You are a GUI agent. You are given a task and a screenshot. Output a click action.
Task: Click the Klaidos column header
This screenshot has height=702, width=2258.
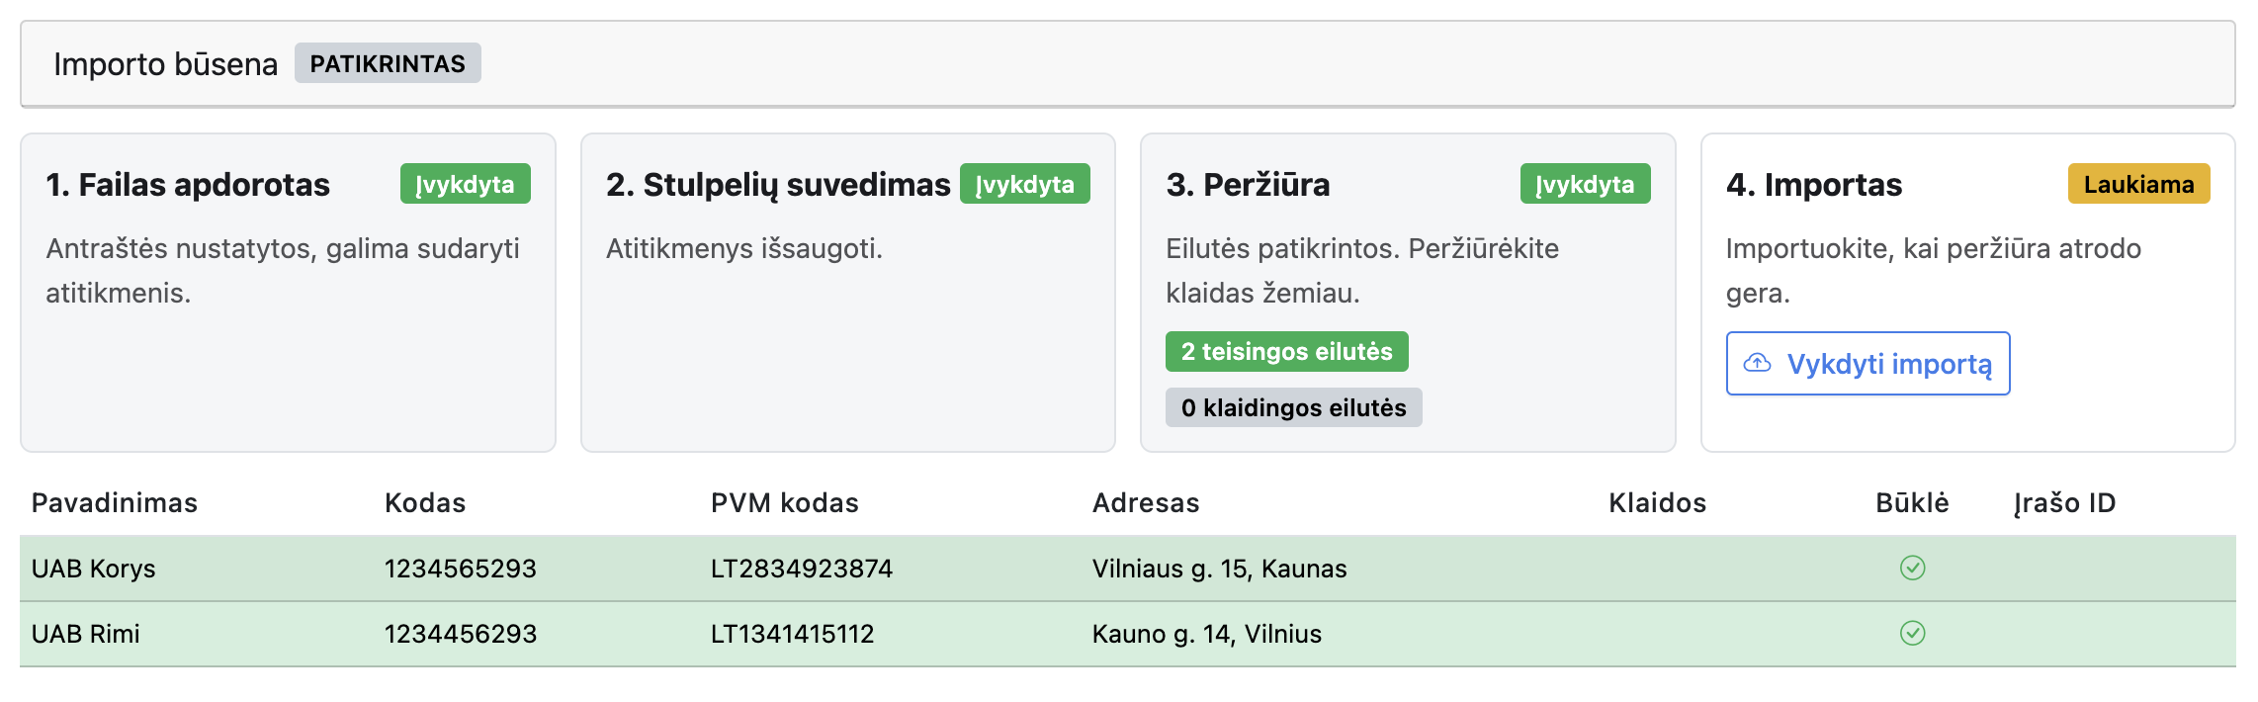pos(1657,503)
